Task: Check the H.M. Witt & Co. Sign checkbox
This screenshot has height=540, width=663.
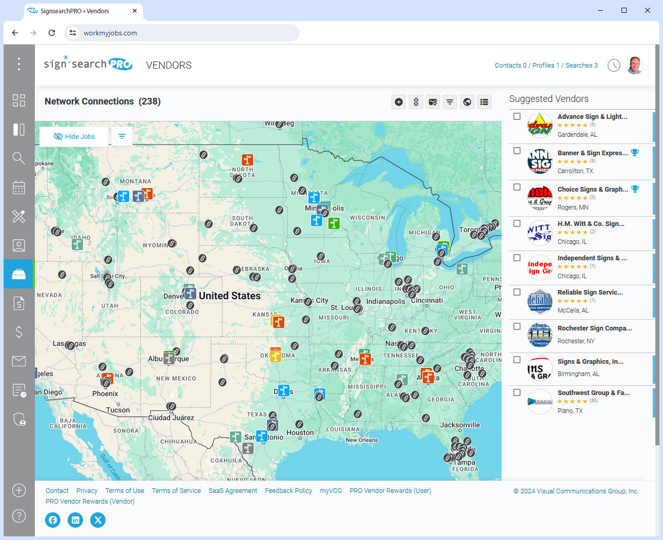Action: click(517, 223)
